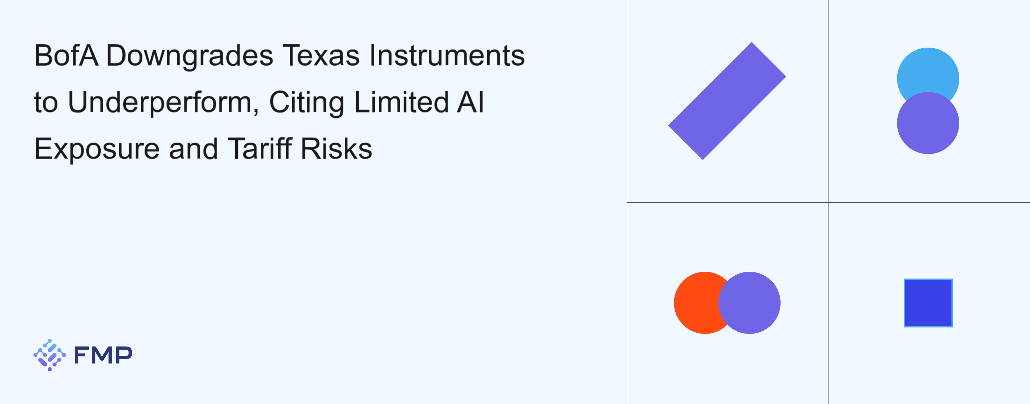
Task: Click the FMP wordmark text
Action: [x=103, y=355]
